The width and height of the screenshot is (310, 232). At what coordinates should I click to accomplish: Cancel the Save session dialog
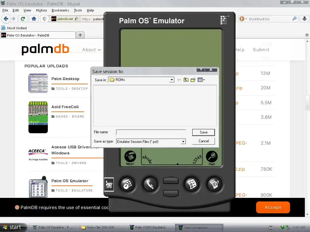[x=203, y=141]
